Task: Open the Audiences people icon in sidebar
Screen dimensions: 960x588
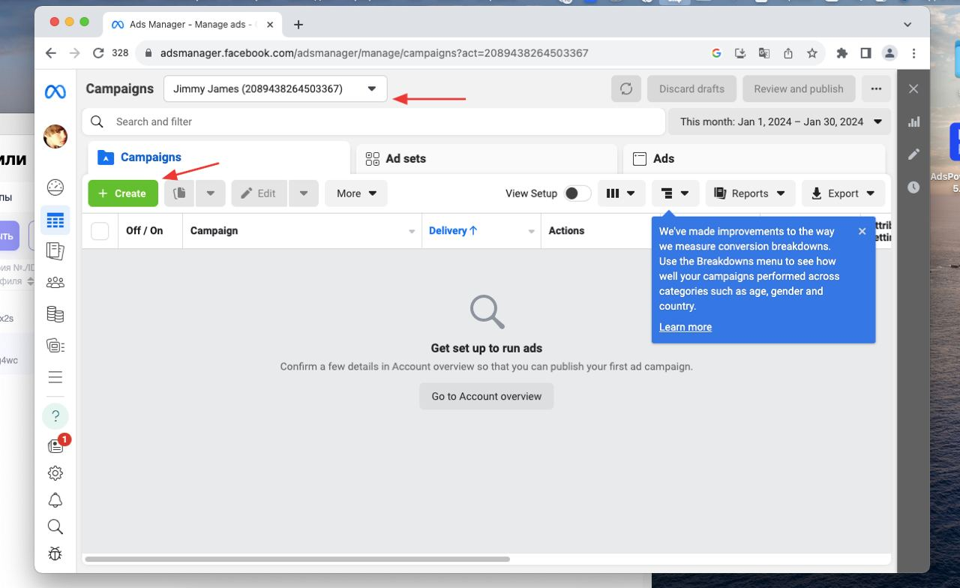Action: pyautogui.click(x=55, y=283)
